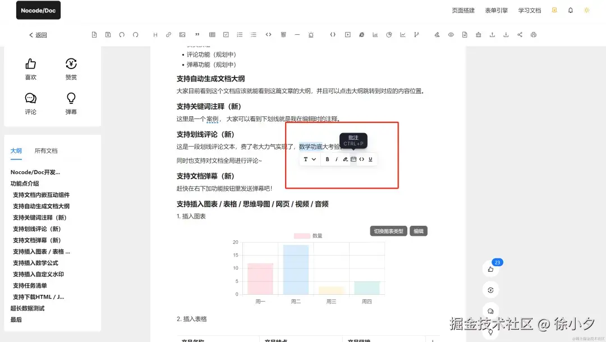This screenshot has height=342, width=606.
Task: Insert a chart using the bar chart icon
Action: [x=374, y=34]
